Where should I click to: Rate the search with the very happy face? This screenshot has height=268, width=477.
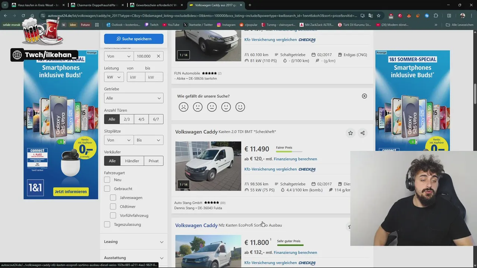(240, 107)
